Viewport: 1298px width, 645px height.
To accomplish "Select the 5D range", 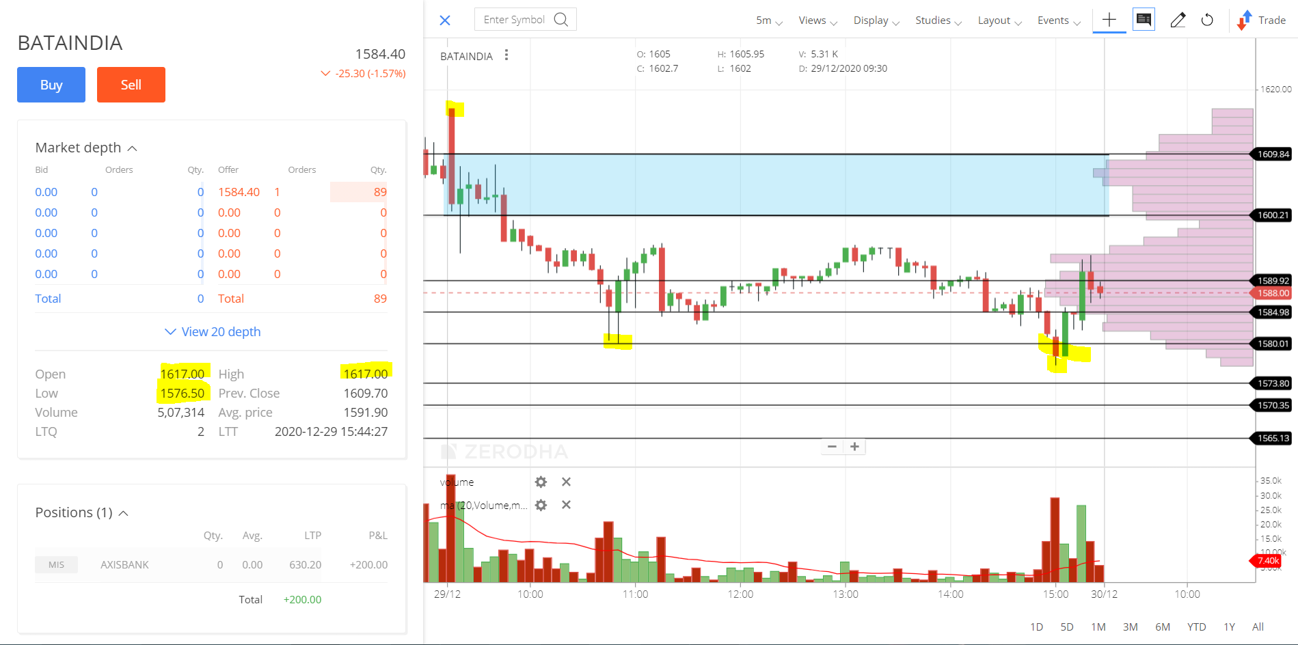I will 1067,627.
